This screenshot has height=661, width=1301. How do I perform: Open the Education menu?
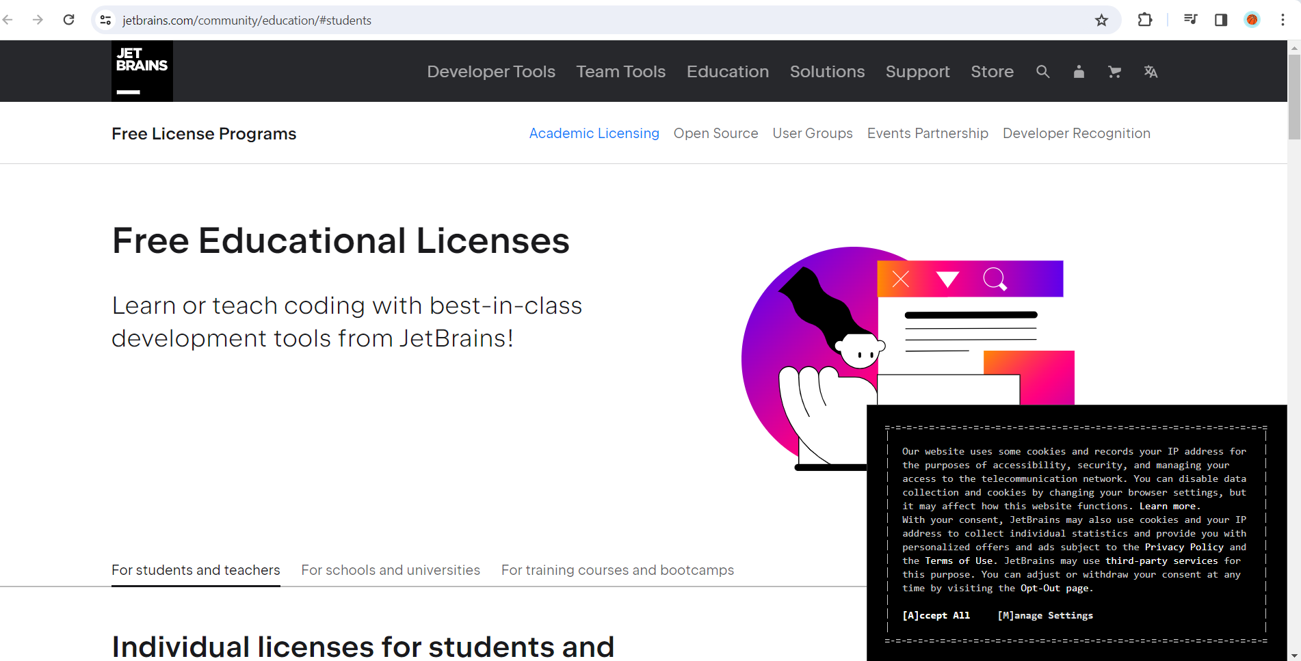[728, 72]
